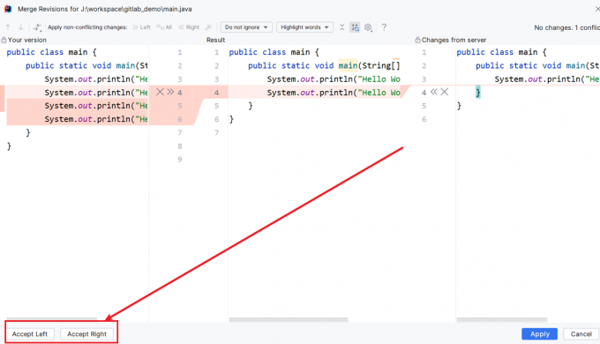
Task: Open help question mark icon
Action: click(384, 27)
